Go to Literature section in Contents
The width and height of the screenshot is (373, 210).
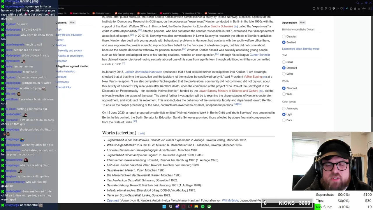pos(61,77)
